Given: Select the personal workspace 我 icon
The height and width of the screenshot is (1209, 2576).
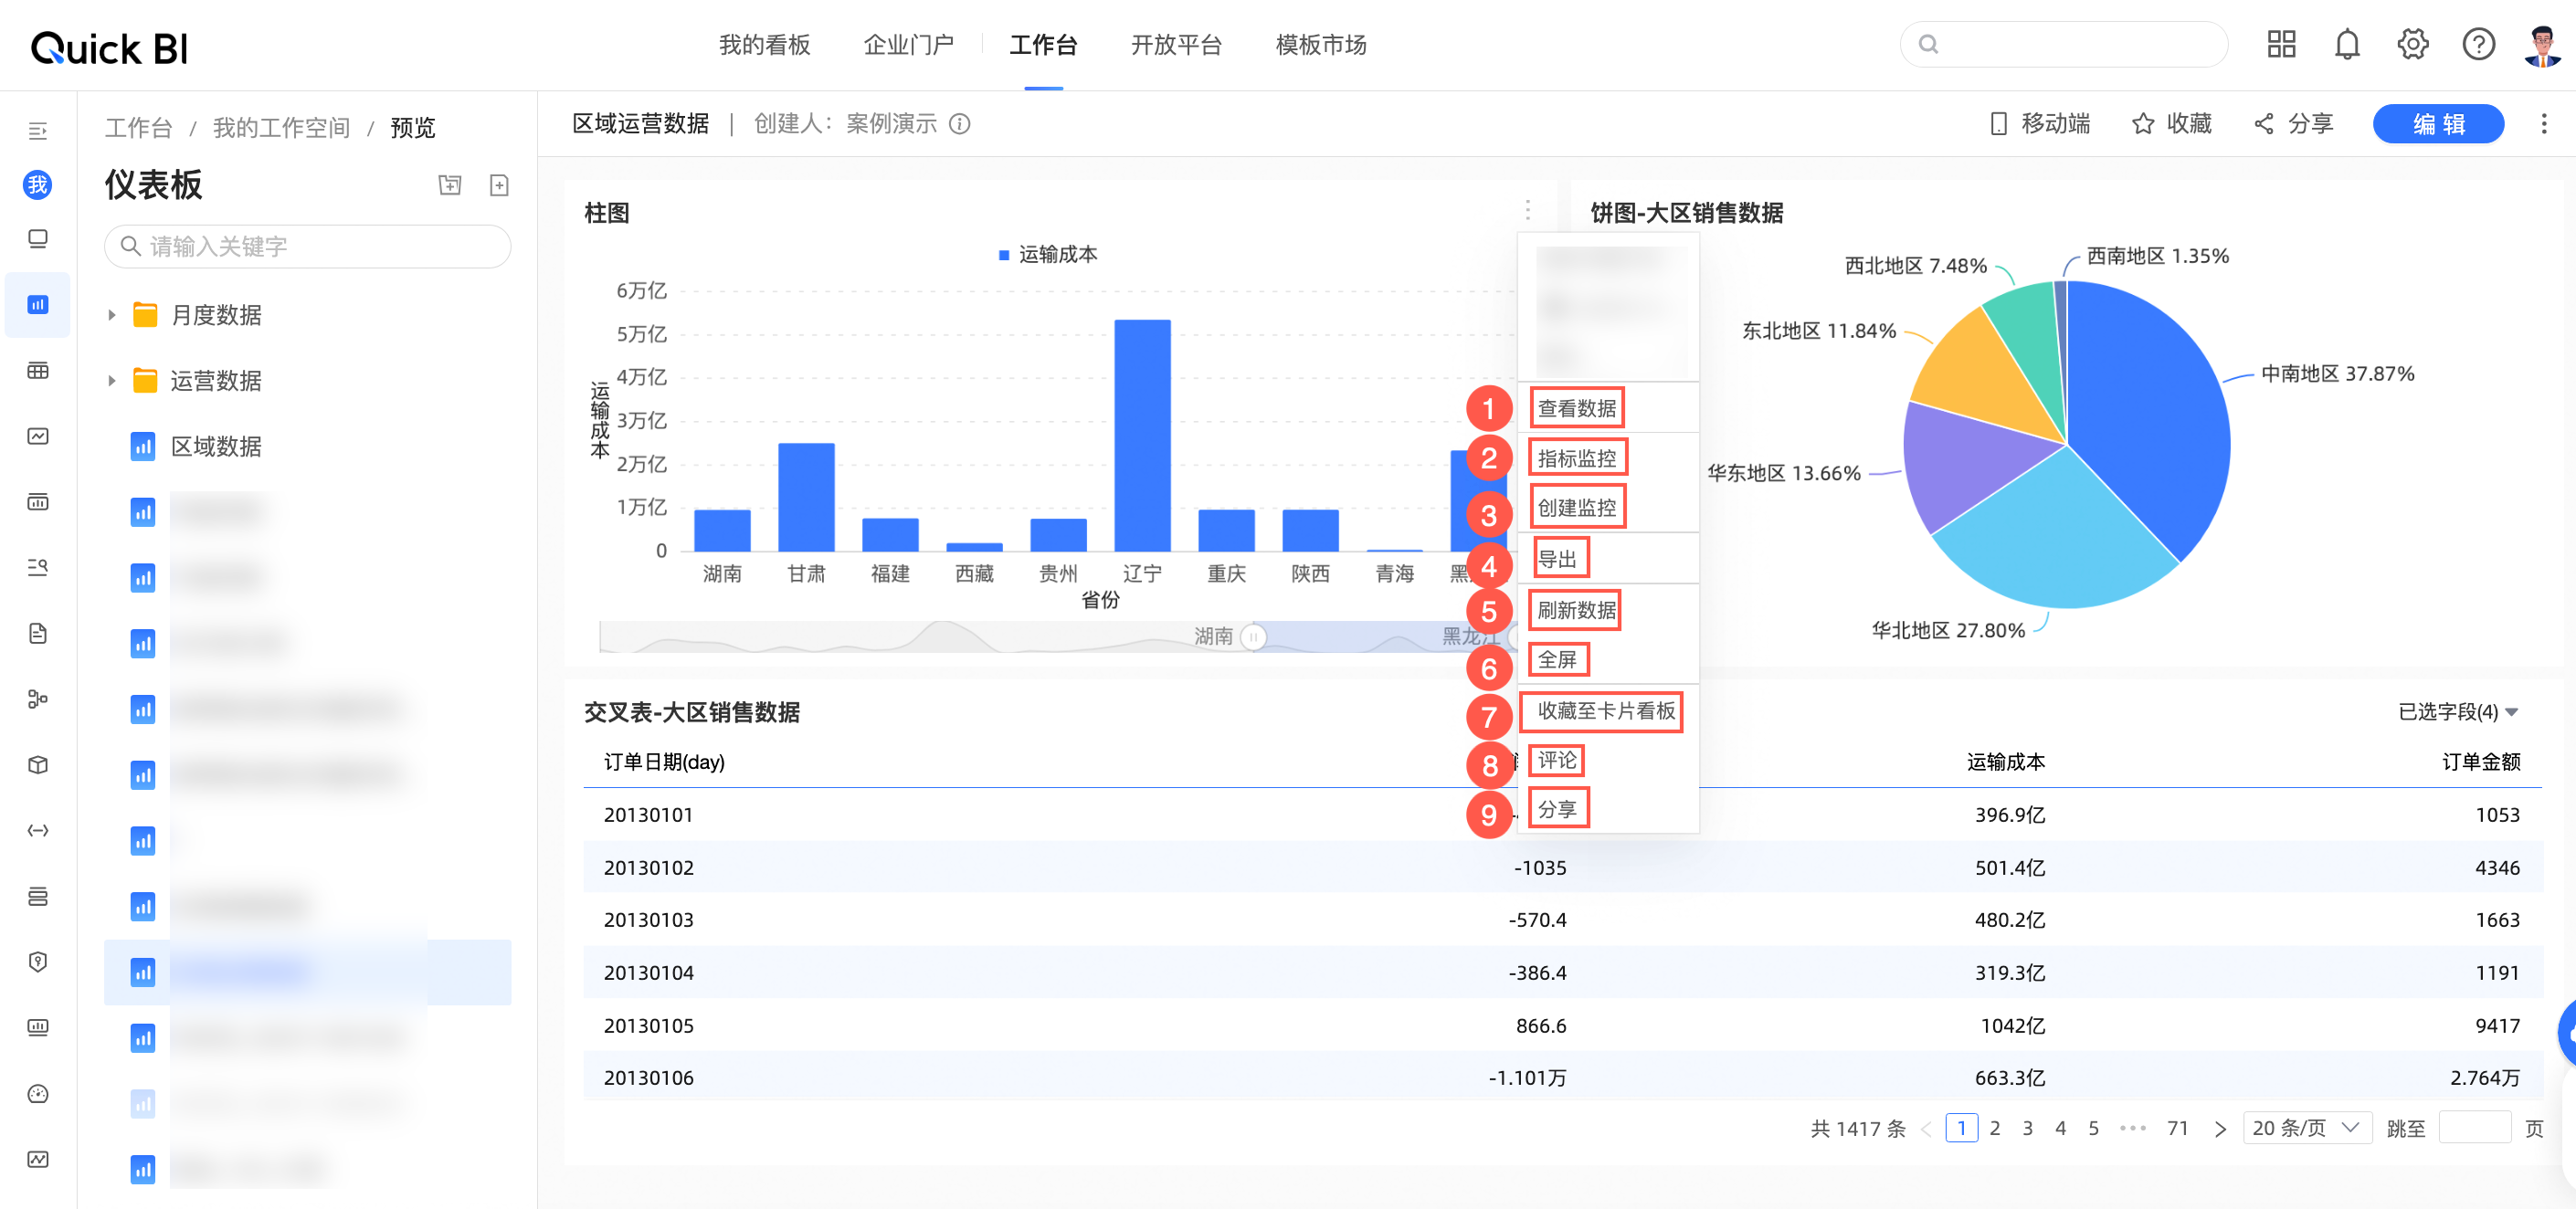Looking at the screenshot, I should pos(38,185).
